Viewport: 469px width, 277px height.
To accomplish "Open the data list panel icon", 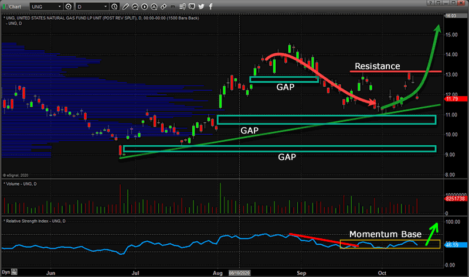I will (182, 6).
